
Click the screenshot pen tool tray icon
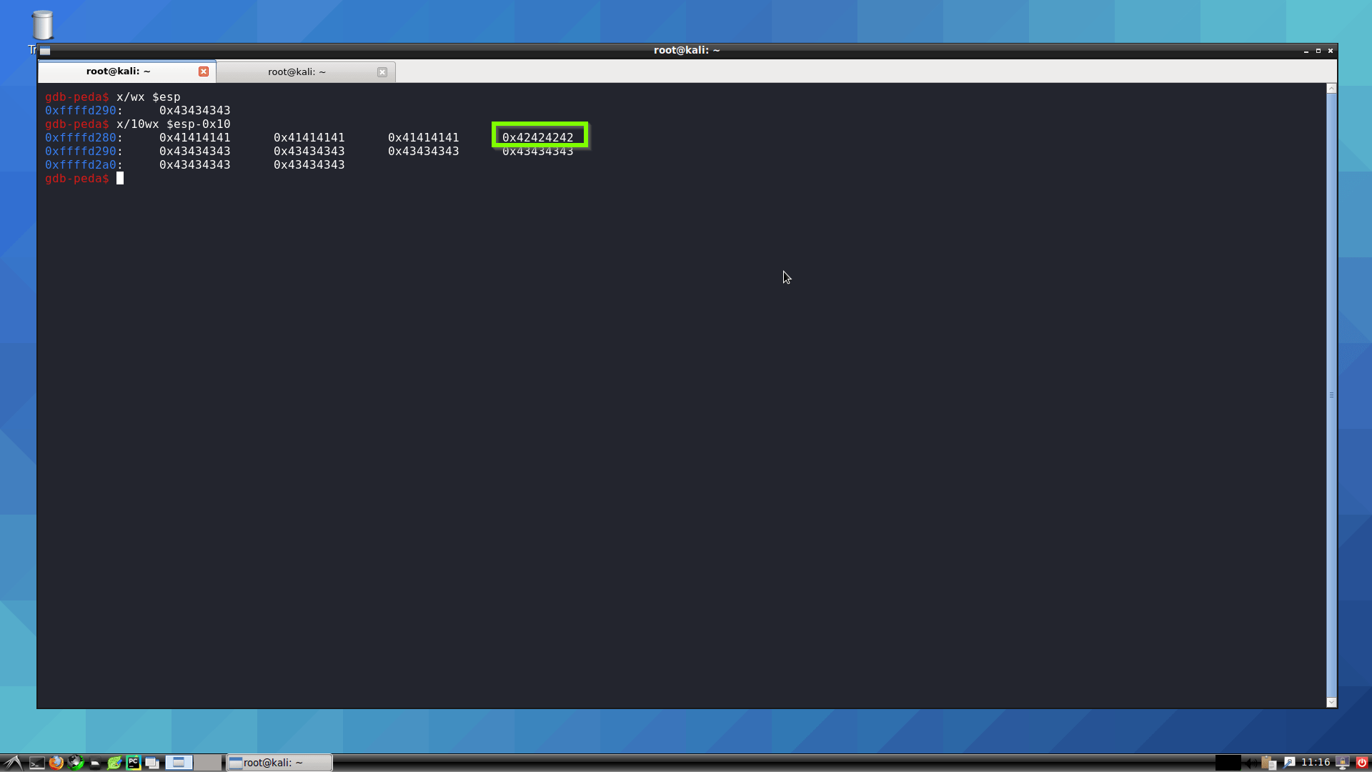(x=1289, y=762)
